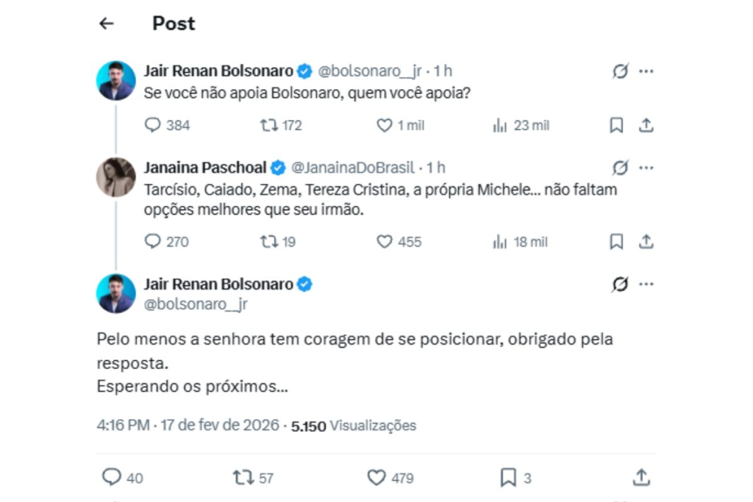Image resolution: width=753 pixels, height=502 pixels.
Task: Reply to first Jair Renan post (384)
Action: [x=153, y=126]
